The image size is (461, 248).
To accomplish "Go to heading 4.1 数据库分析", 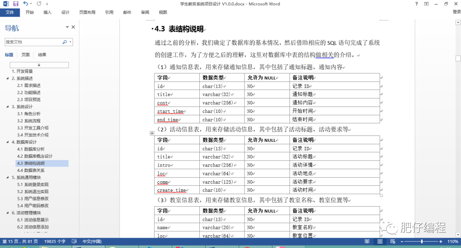I will click(x=31, y=149).
